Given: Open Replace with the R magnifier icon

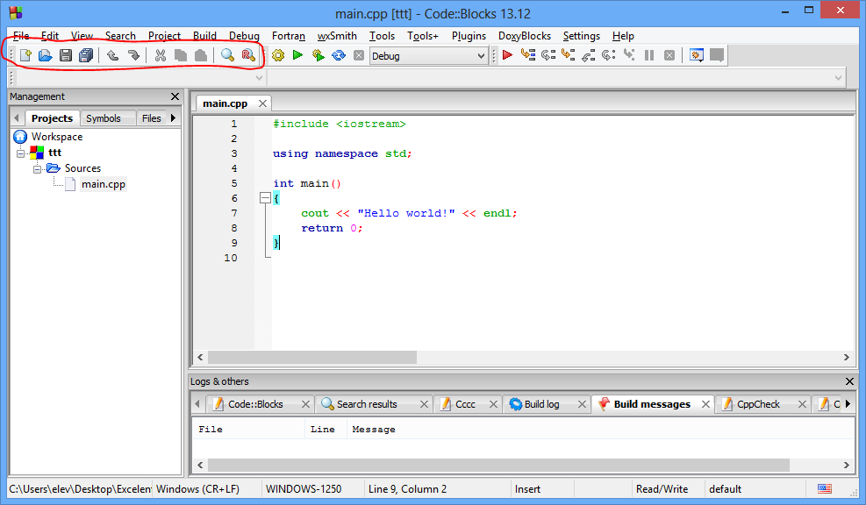Looking at the screenshot, I should 248,55.
